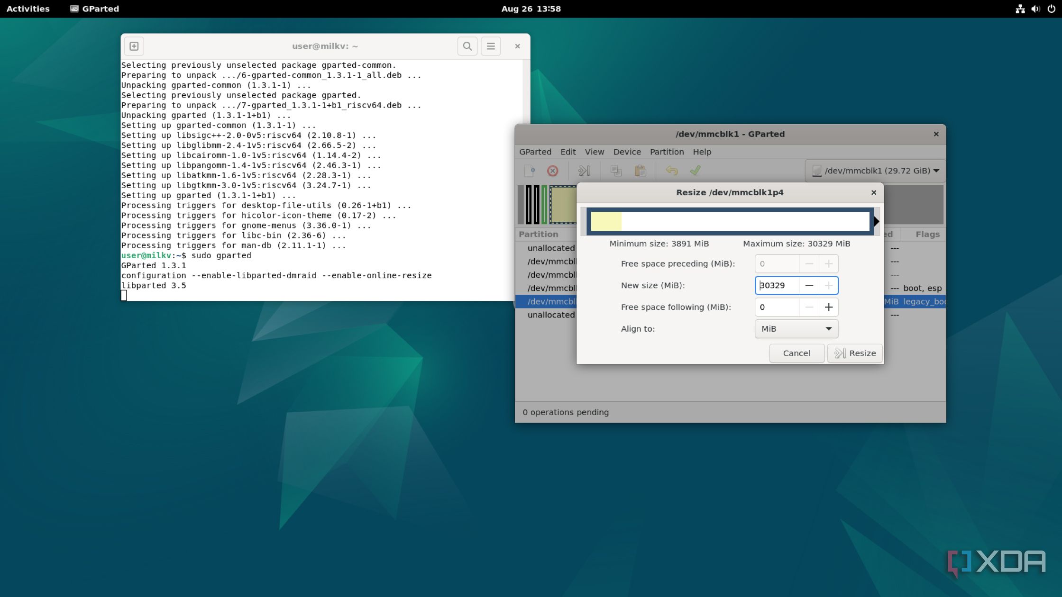Open the Partition menu
Viewport: 1062px width, 597px height.
[667, 152]
